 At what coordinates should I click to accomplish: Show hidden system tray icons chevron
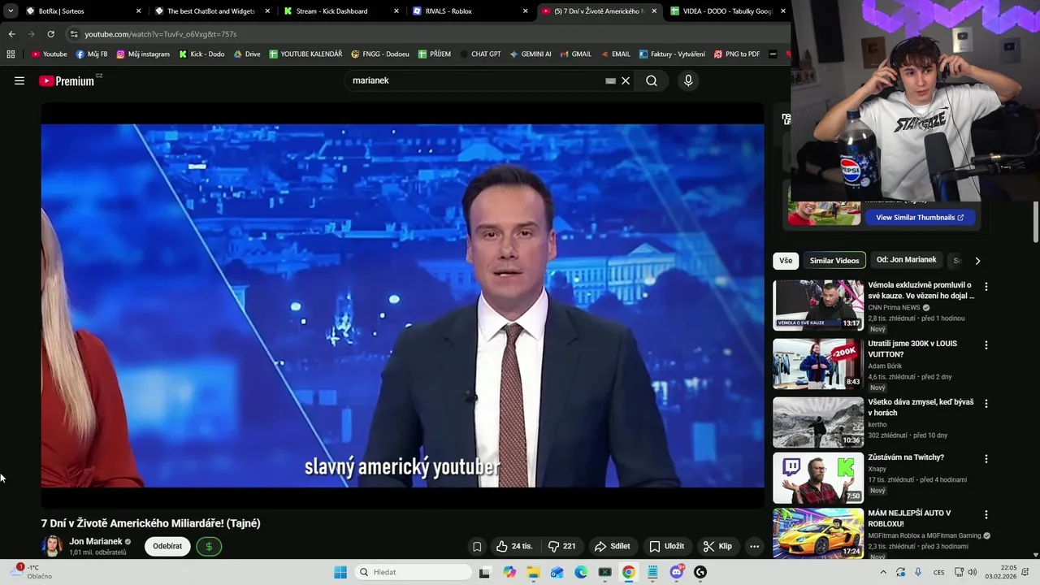(x=883, y=572)
